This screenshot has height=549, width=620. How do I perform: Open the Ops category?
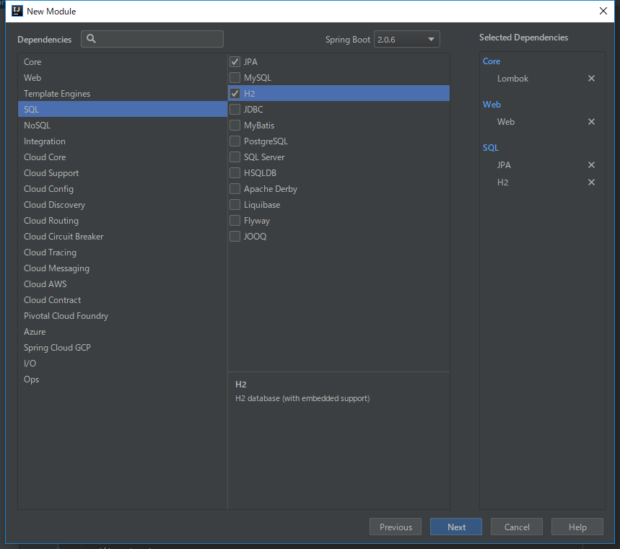(123, 379)
